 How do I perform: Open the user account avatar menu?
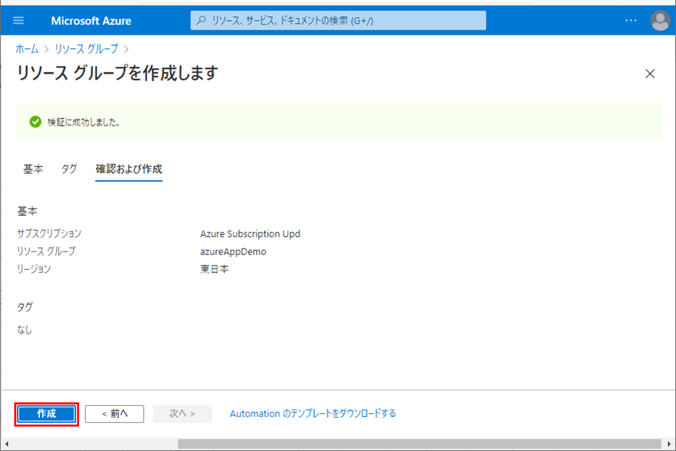660,21
